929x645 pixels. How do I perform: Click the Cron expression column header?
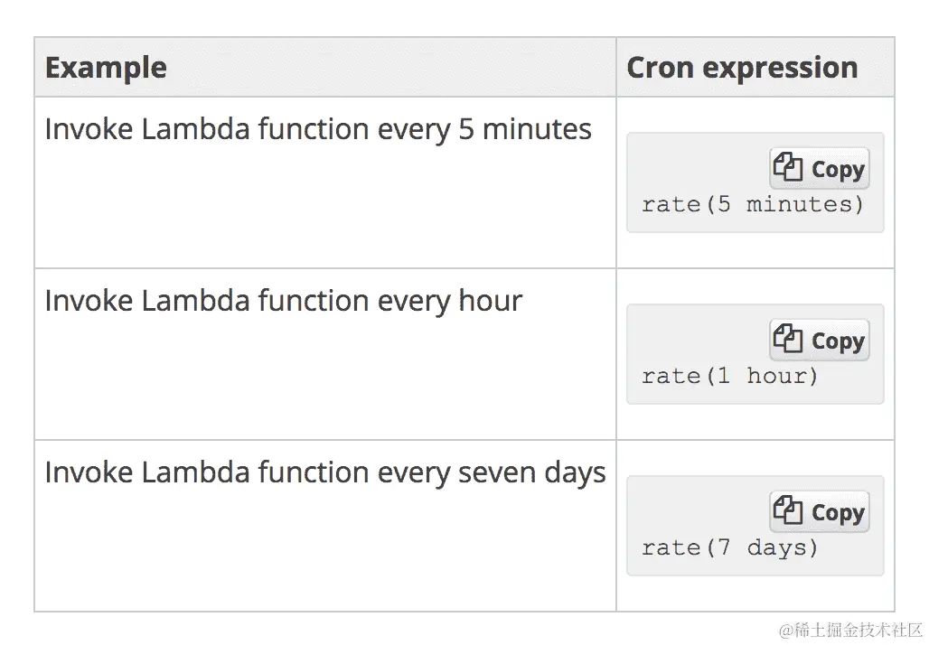[x=741, y=68]
